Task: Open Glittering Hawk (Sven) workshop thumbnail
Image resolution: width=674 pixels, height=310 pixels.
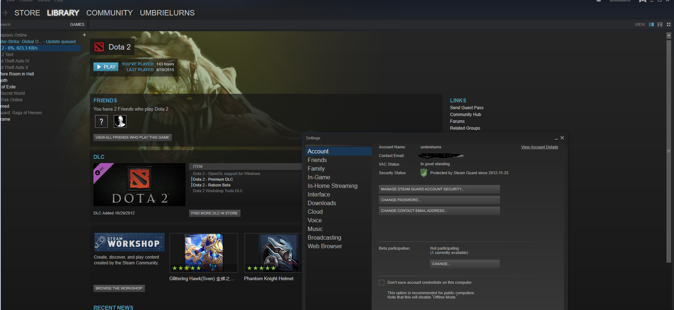Action: click(x=204, y=253)
